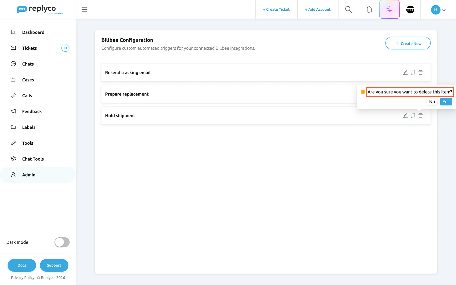Open Privacy Policy link
456x285 pixels.
[23, 278]
